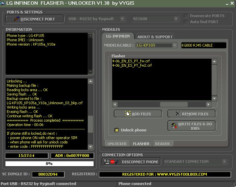Viewport: 236px width, 187px height.
Task: Click the 0% progress bar
Action: pyautogui.click(x=49, y=164)
